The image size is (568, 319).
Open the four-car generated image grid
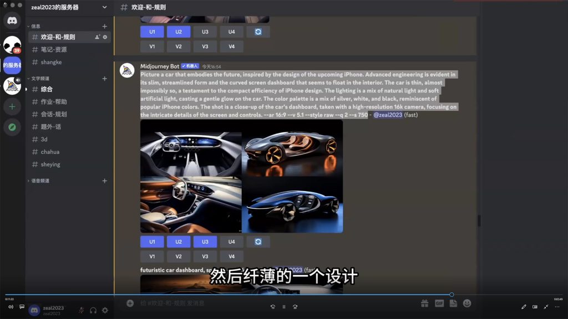[241, 176]
